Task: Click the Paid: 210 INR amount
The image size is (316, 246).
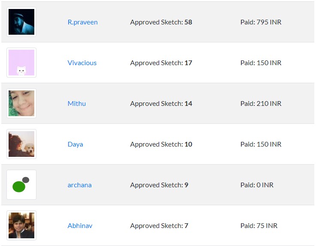Action: (261, 103)
